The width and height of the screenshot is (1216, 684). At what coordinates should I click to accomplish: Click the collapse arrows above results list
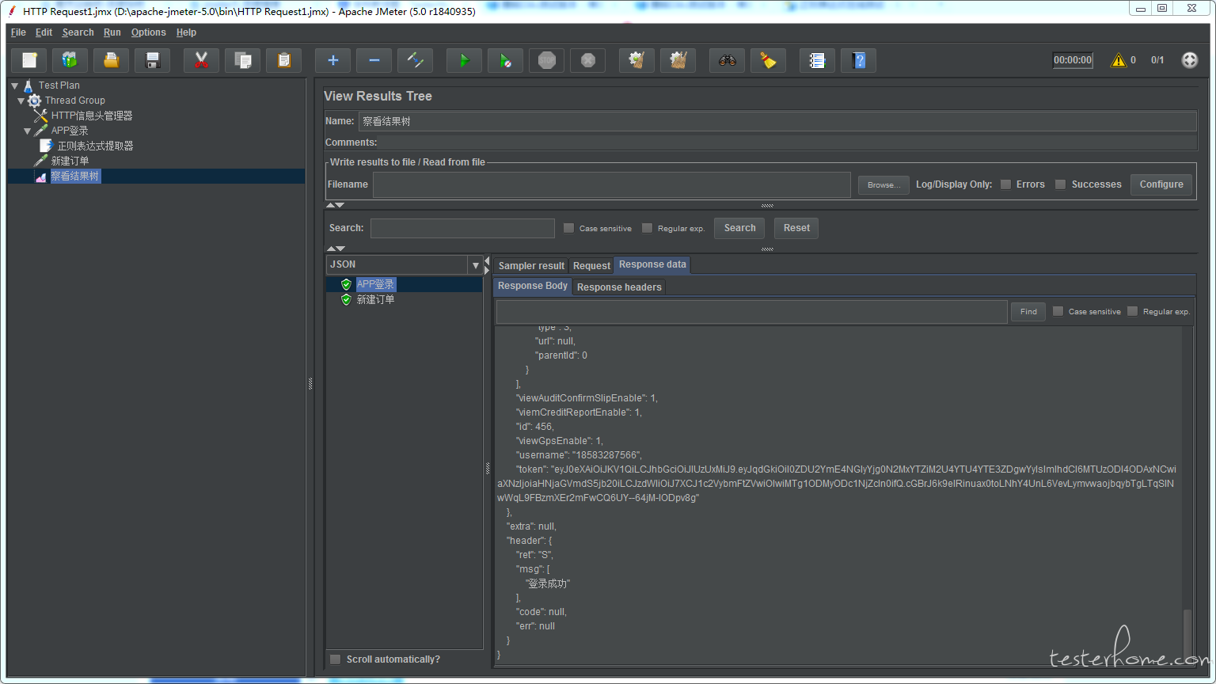pos(336,249)
